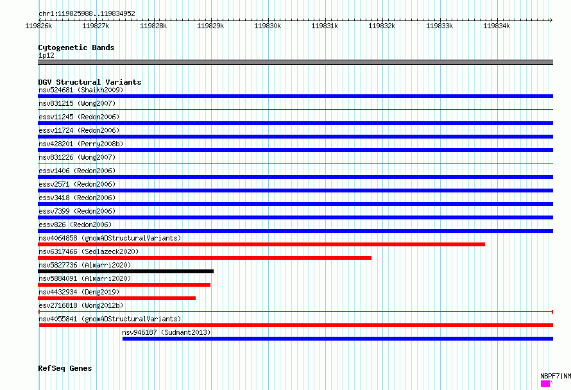Click the thin brown line of nsv831226
571x390 pixels.
[x=295, y=163]
